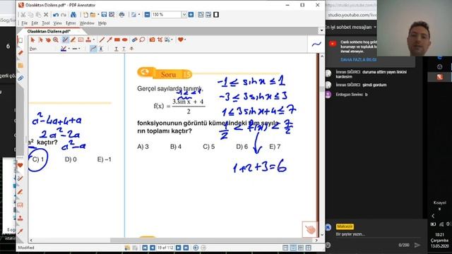Viewport: 452px width, 254px height.
Task: Open the Help menu
Action: (102, 23)
